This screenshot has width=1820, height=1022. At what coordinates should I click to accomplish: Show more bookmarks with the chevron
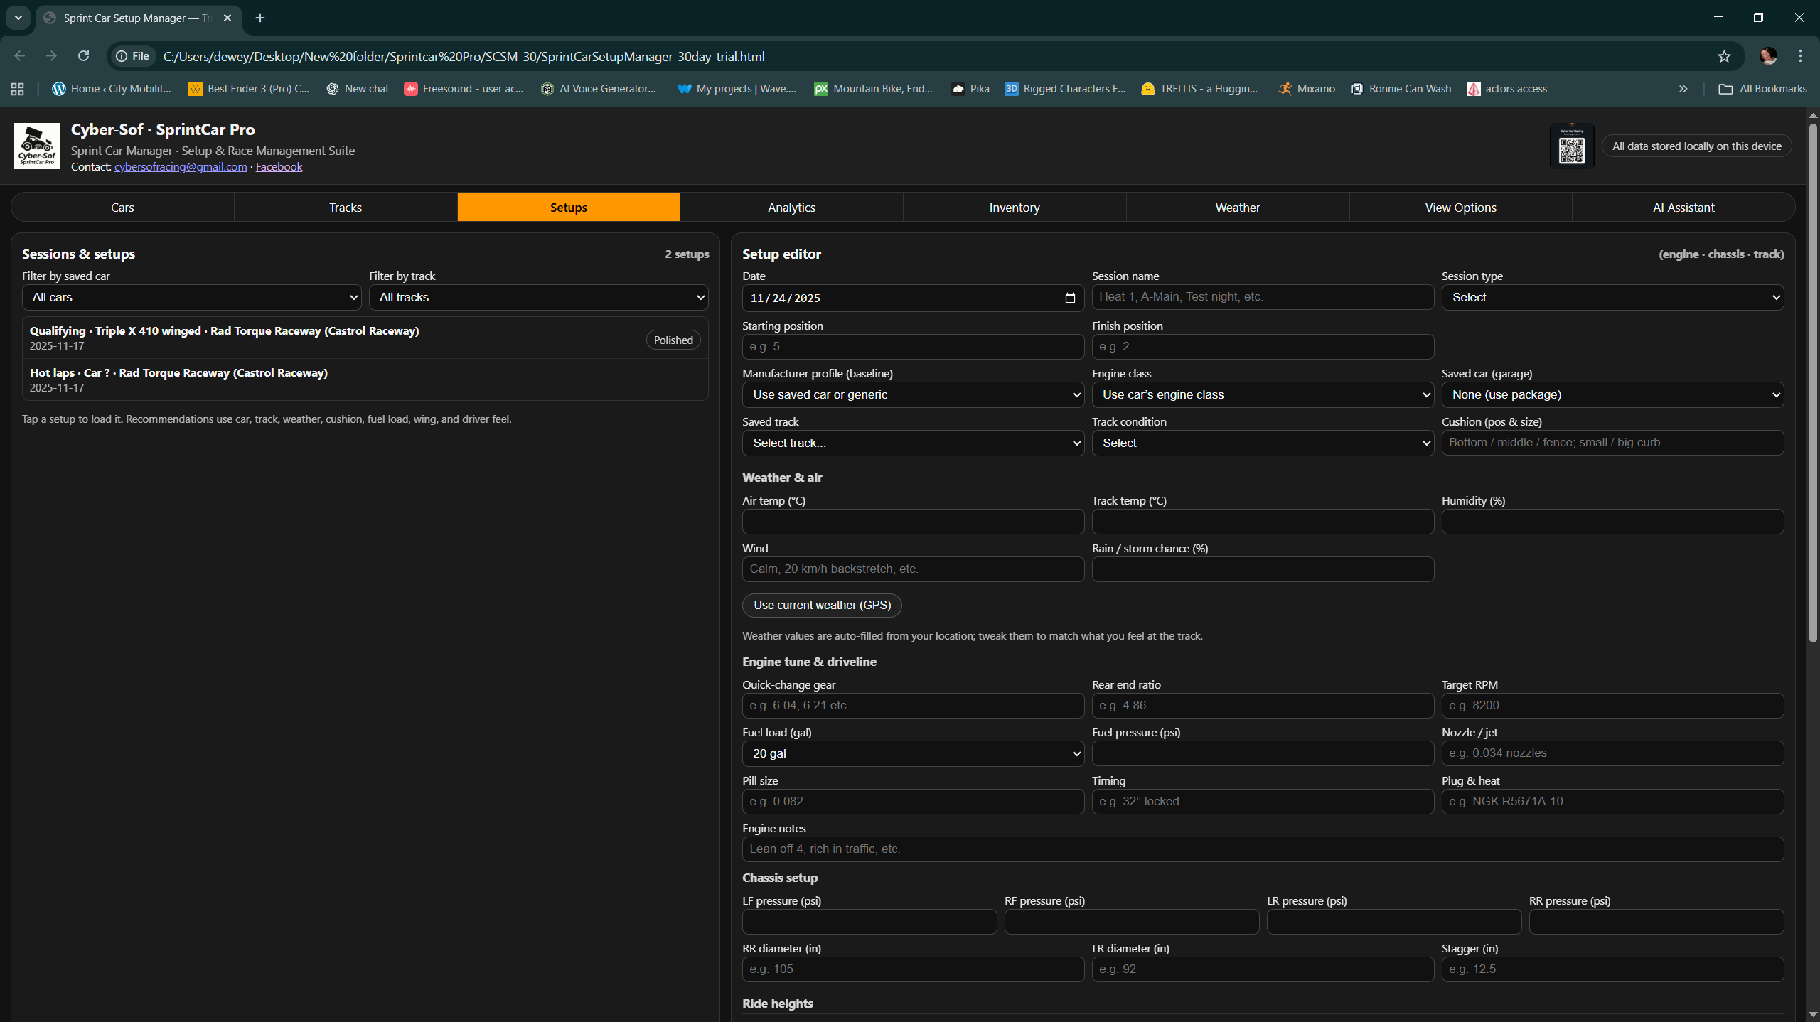[1683, 89]
